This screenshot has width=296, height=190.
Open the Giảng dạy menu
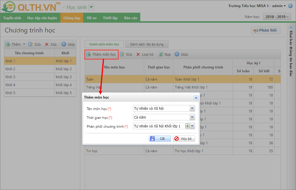click(x=72, y=18)
